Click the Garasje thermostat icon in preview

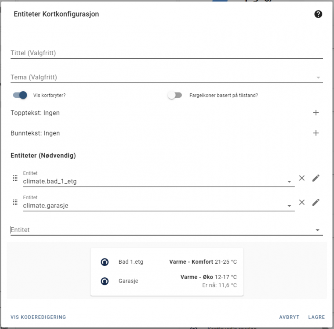pos(105,281)
